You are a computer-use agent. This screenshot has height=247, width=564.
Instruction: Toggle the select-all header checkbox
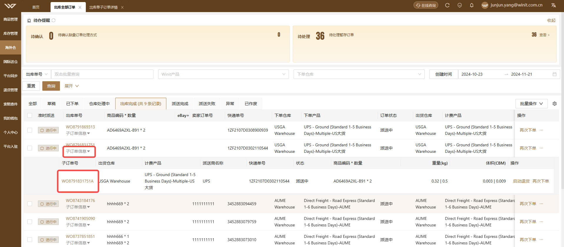(30, 115)
